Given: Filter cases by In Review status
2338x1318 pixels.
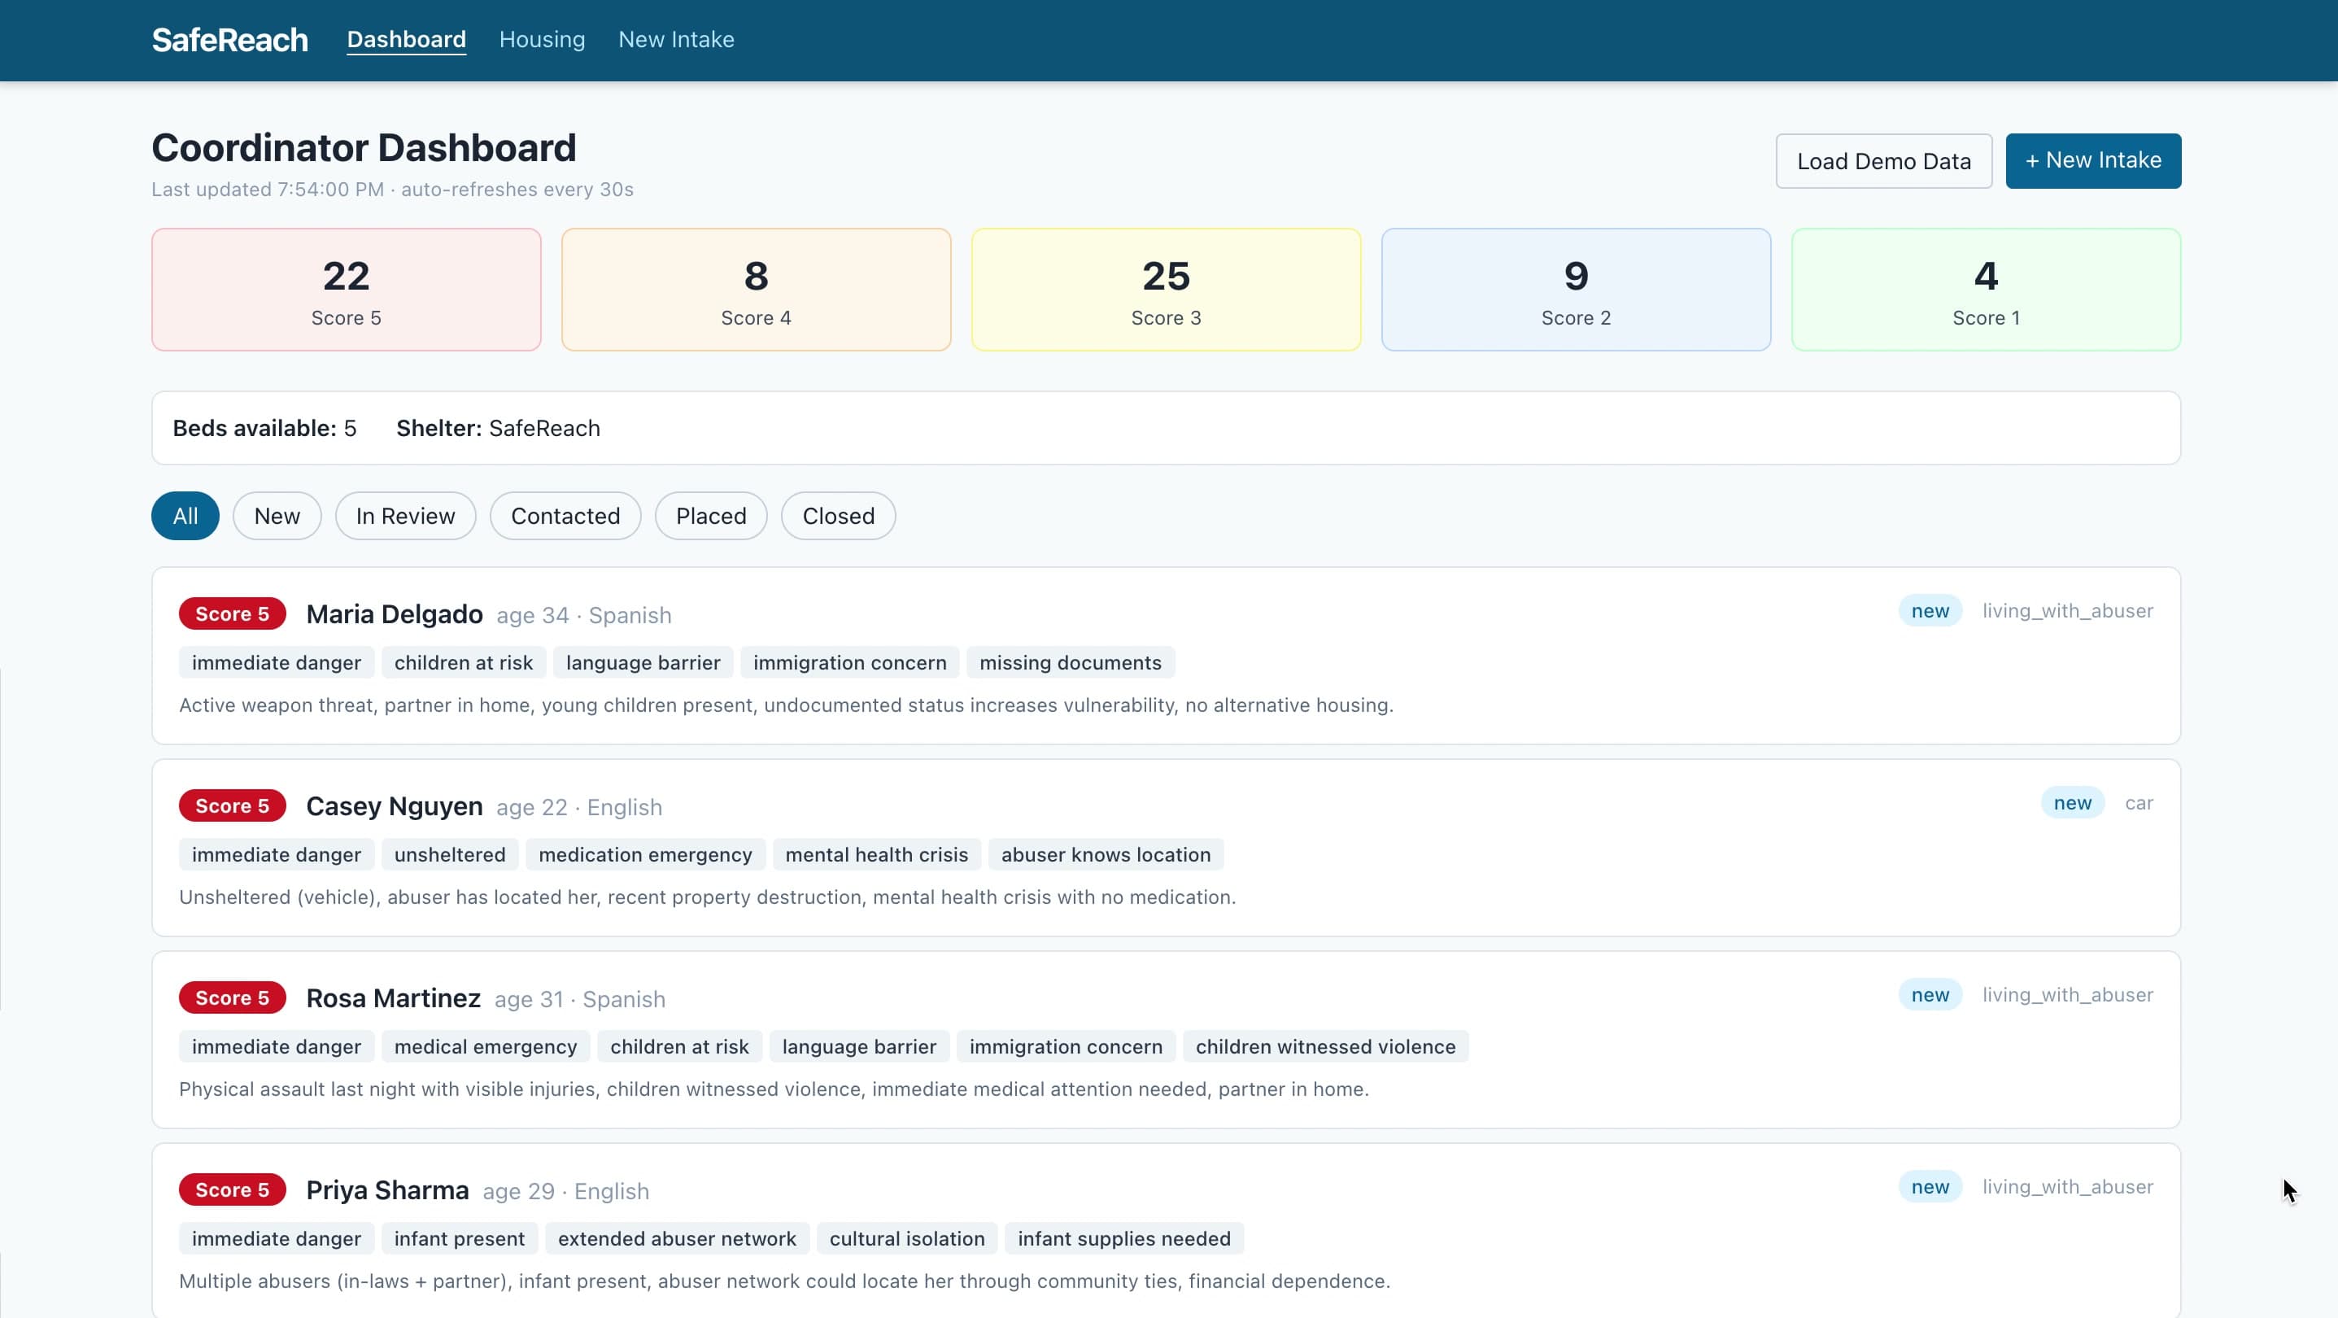Looking at the screenshot, I should [x=405, y=516].
